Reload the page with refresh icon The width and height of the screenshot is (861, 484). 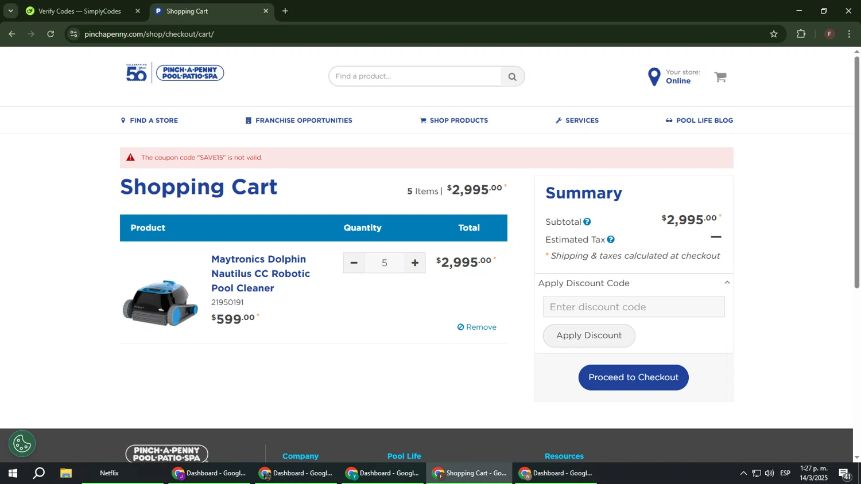(x=51, y=34)
